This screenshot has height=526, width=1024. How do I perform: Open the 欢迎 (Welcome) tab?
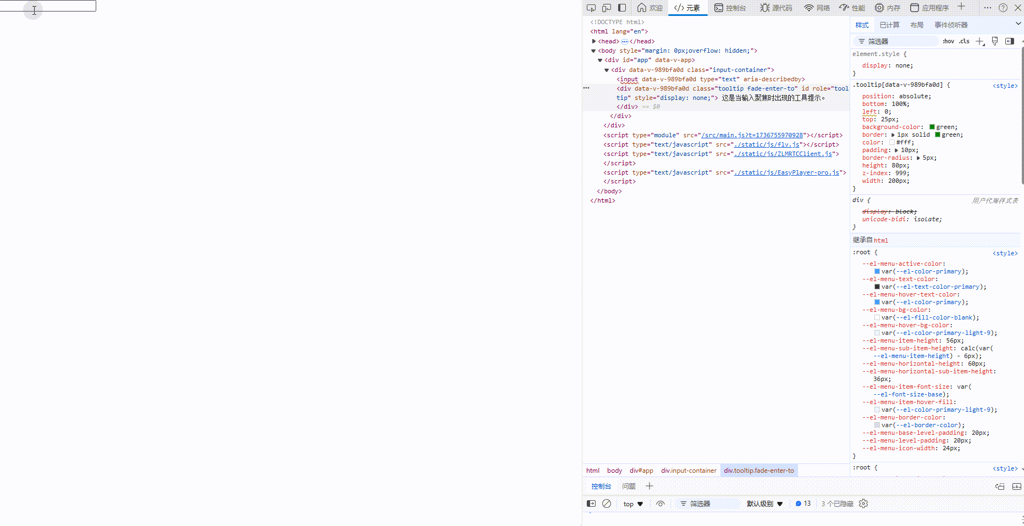point(649,8)
